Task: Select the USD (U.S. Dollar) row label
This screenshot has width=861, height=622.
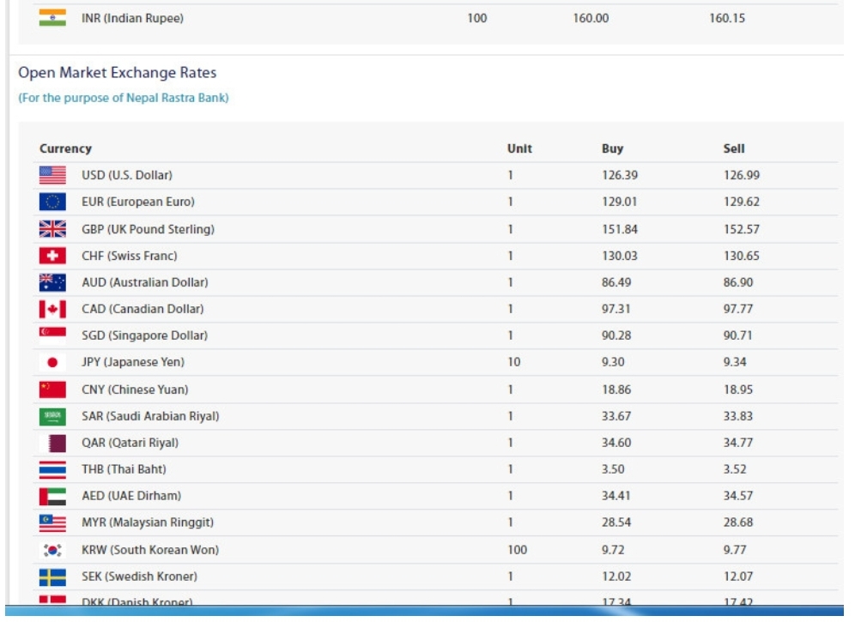Action: pyautogui.click(x=127, y=175)
